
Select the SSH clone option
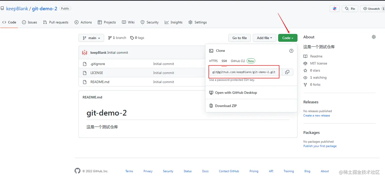pyautogui.click(x=224, y=61)
